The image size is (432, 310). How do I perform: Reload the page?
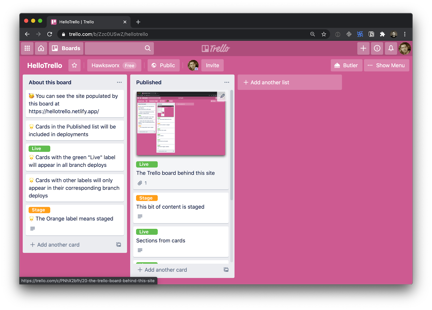click(x=50, y=34)
